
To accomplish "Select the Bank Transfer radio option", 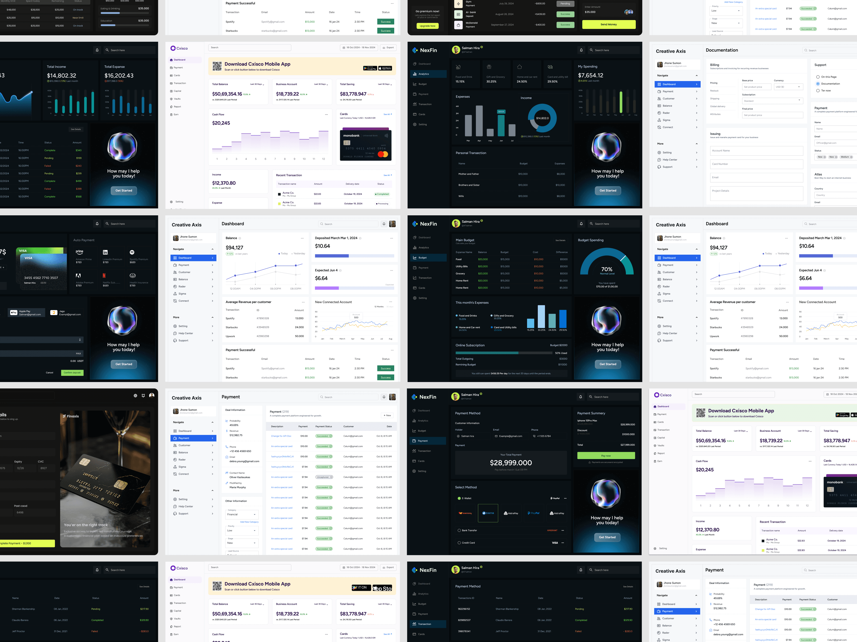I will (460, 530).
